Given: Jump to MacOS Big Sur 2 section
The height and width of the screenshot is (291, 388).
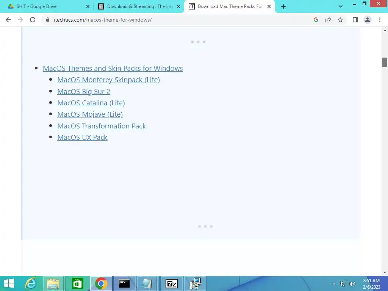Looking at the screenshot, I should pyautogui.click(x=84, y=91).
